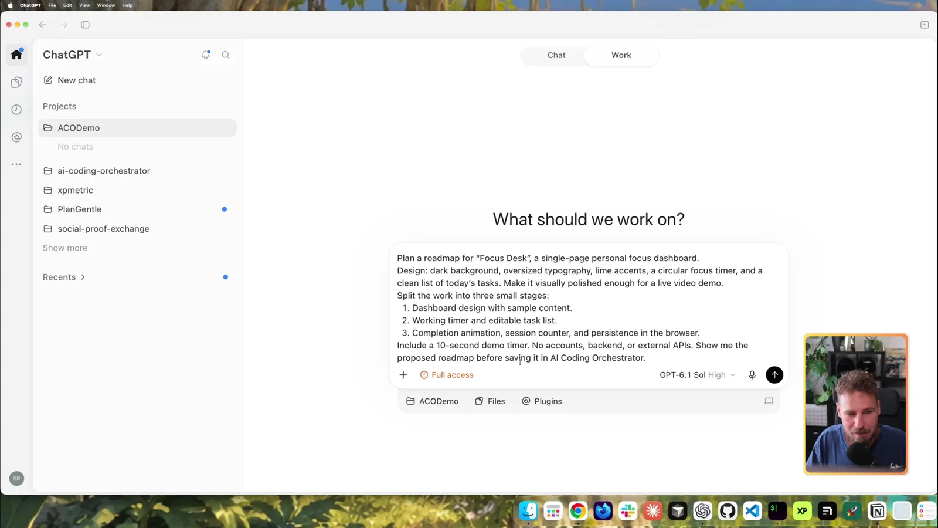Open Notion from the dock
This screenshot has height=528, width=938.
(x=877, y=511)
